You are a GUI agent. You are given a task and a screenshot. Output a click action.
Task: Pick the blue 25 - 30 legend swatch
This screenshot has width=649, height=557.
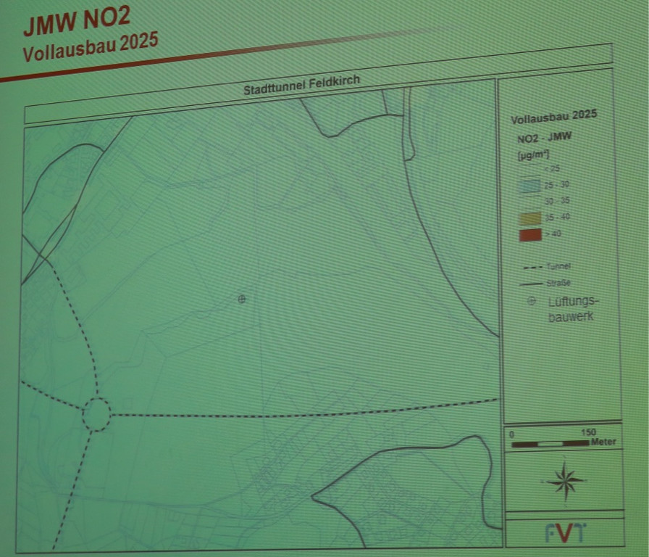pos(530,186)
